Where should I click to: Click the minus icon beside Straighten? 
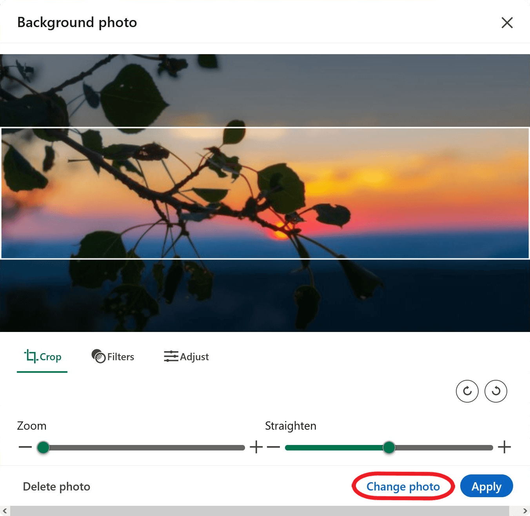274,447
